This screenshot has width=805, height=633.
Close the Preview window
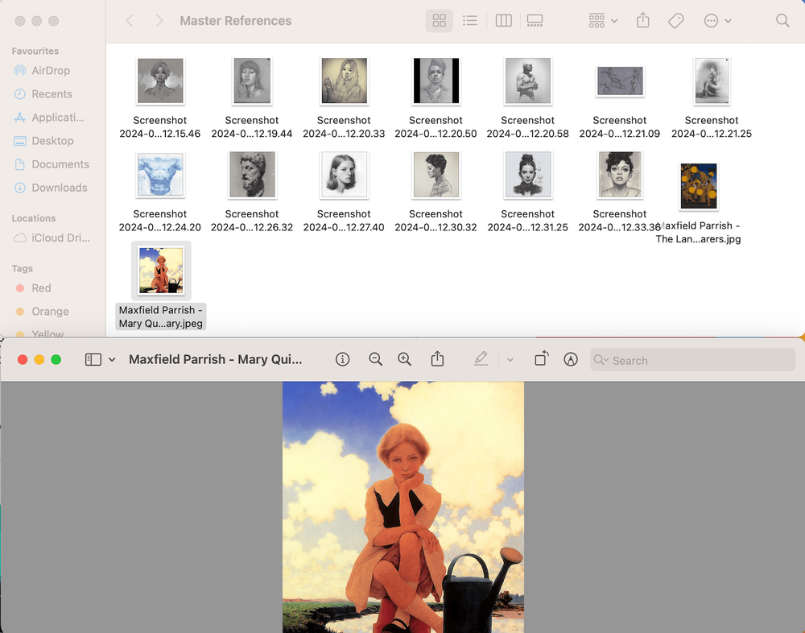23,360
